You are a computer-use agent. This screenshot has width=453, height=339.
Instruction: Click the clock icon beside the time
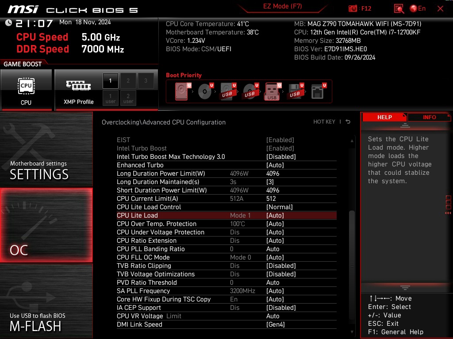pos(8,23)
